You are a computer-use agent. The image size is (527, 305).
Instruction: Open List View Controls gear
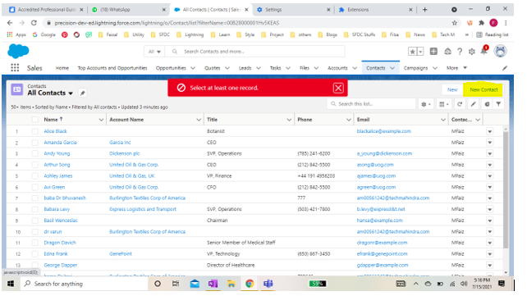[x=426, y=104]
